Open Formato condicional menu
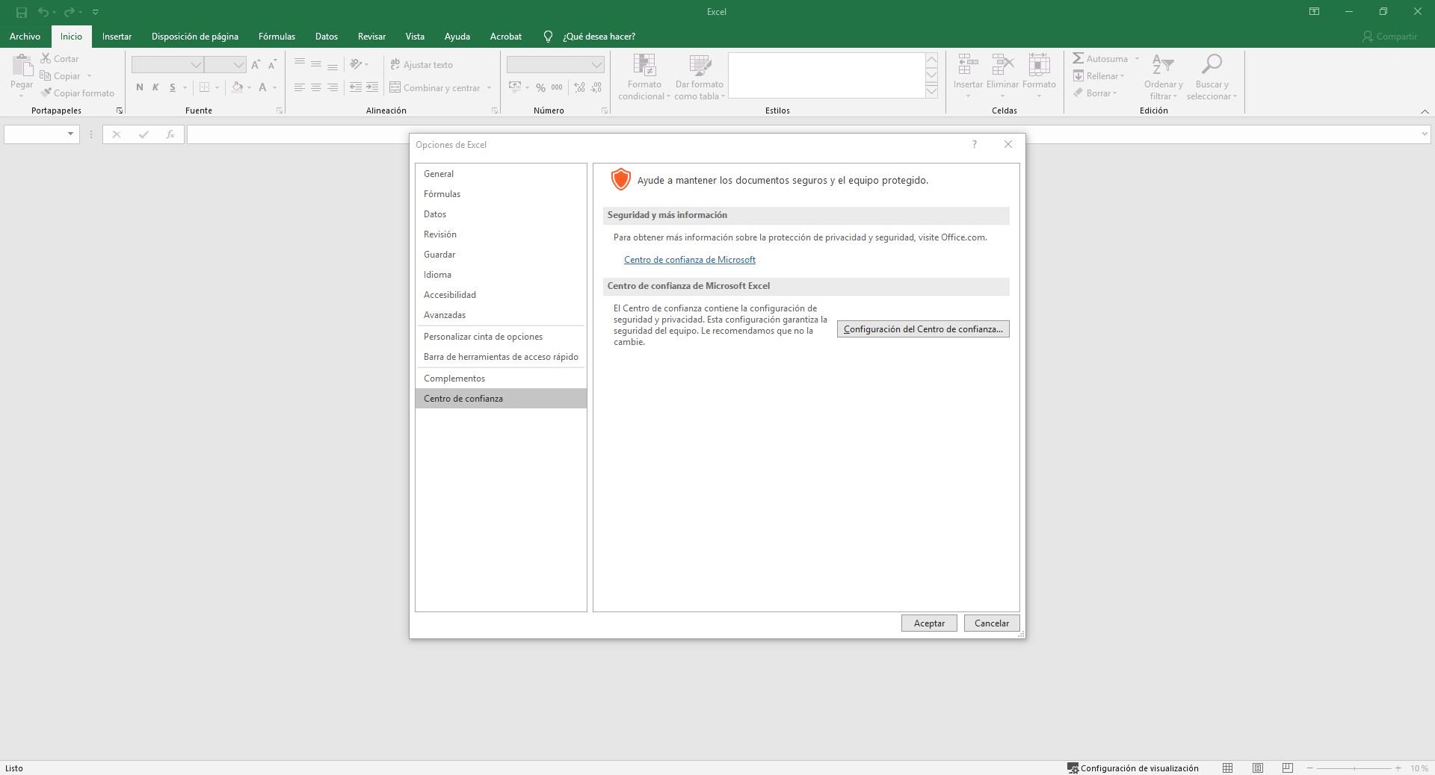1435x775 pixels. (644, 77)
